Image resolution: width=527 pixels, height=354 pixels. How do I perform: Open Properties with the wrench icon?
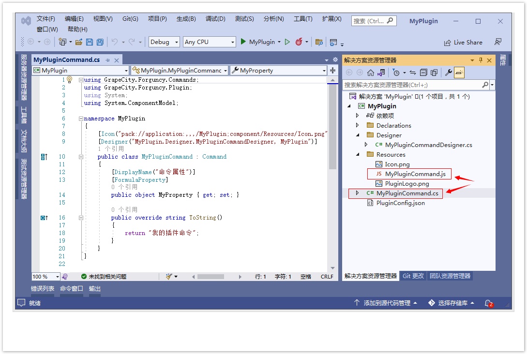pos(448,73)
